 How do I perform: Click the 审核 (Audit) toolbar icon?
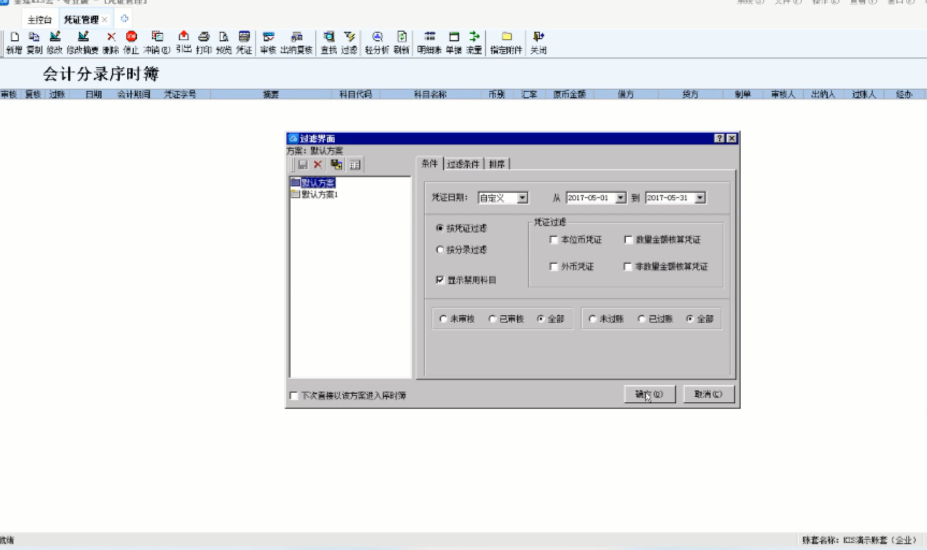[268, 37]
